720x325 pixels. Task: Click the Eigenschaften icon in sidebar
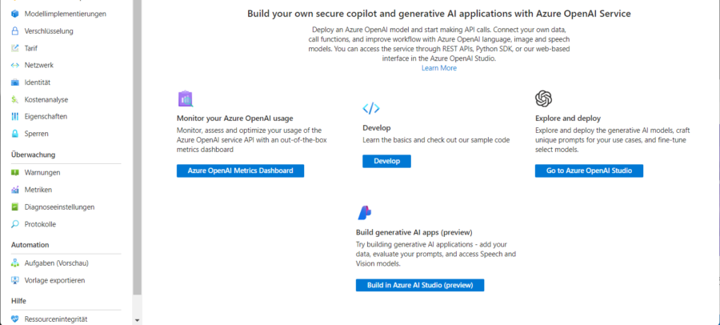(15, 116)
